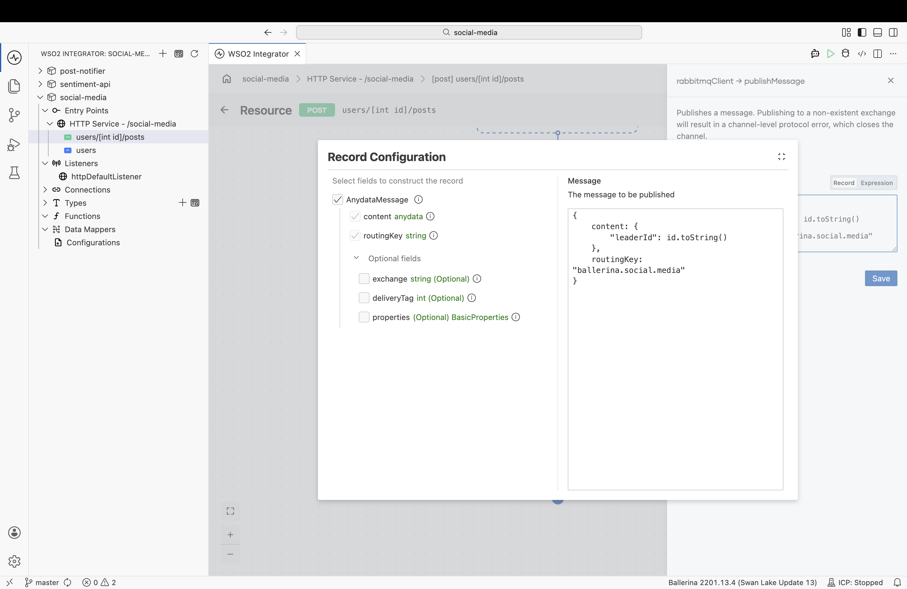Expand the Types tree node

[x=45, y=203]
